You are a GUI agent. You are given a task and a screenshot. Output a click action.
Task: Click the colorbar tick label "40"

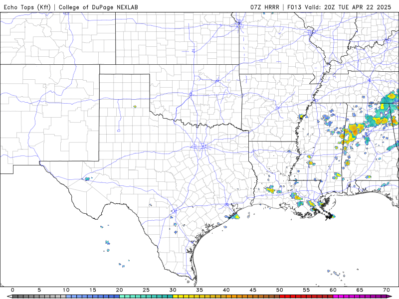pos(226,290)
